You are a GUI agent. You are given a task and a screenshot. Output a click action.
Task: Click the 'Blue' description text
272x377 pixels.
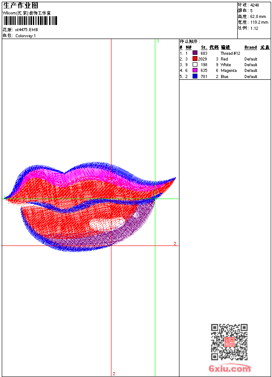pyautogui.click(x=224, y=77)
